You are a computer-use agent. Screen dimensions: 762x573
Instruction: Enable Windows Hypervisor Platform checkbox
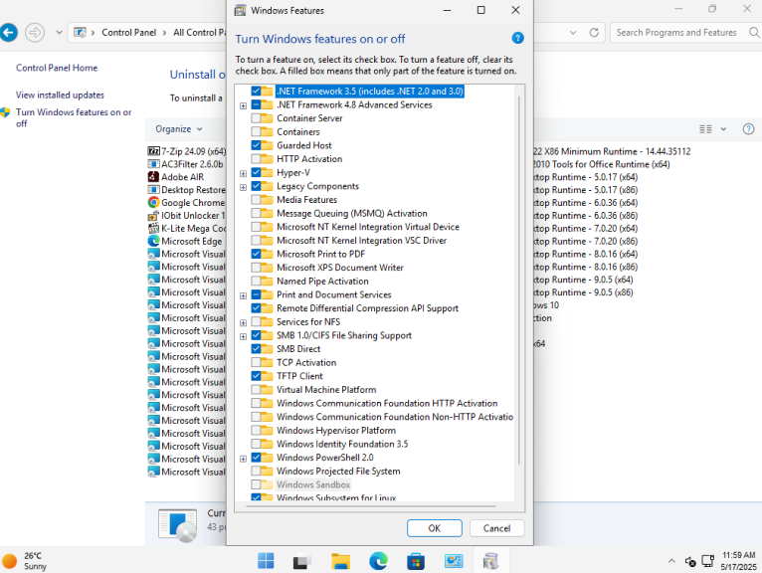point(256,430)
